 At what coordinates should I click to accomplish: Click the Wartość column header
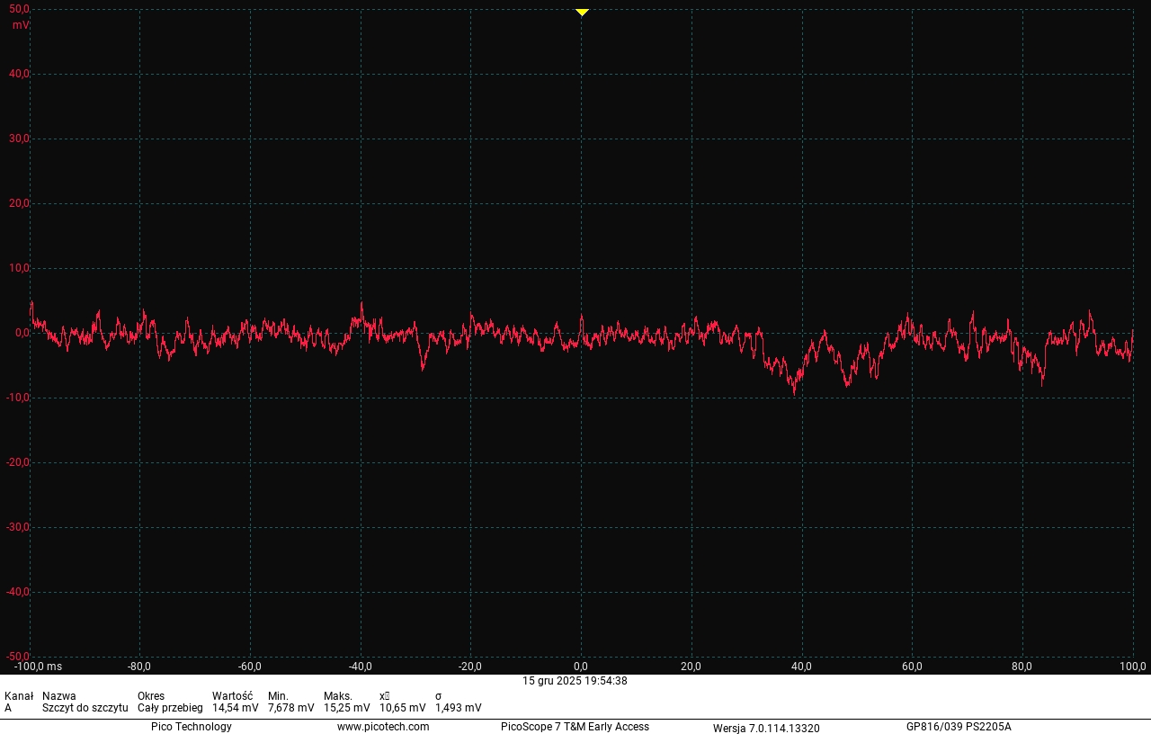(x=232, y=696)
